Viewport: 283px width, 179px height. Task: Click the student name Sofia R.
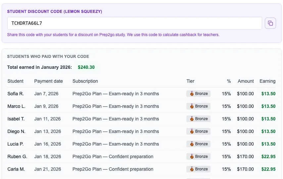click(x=16, y=94)
